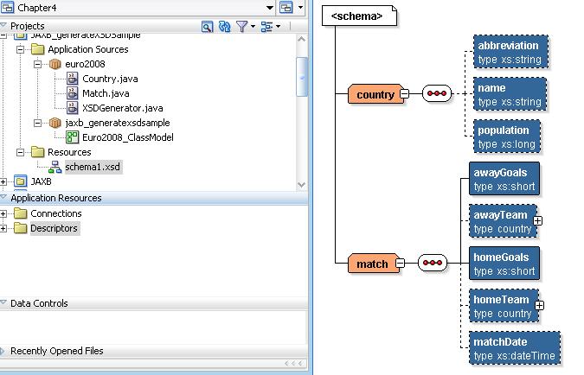Screen dimensions: 584x375
Task: Open schema1.xsd in the Resources folder
Action: coord(93,167)
